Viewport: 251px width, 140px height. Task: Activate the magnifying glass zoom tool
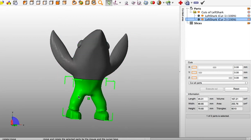coord(100,3)
